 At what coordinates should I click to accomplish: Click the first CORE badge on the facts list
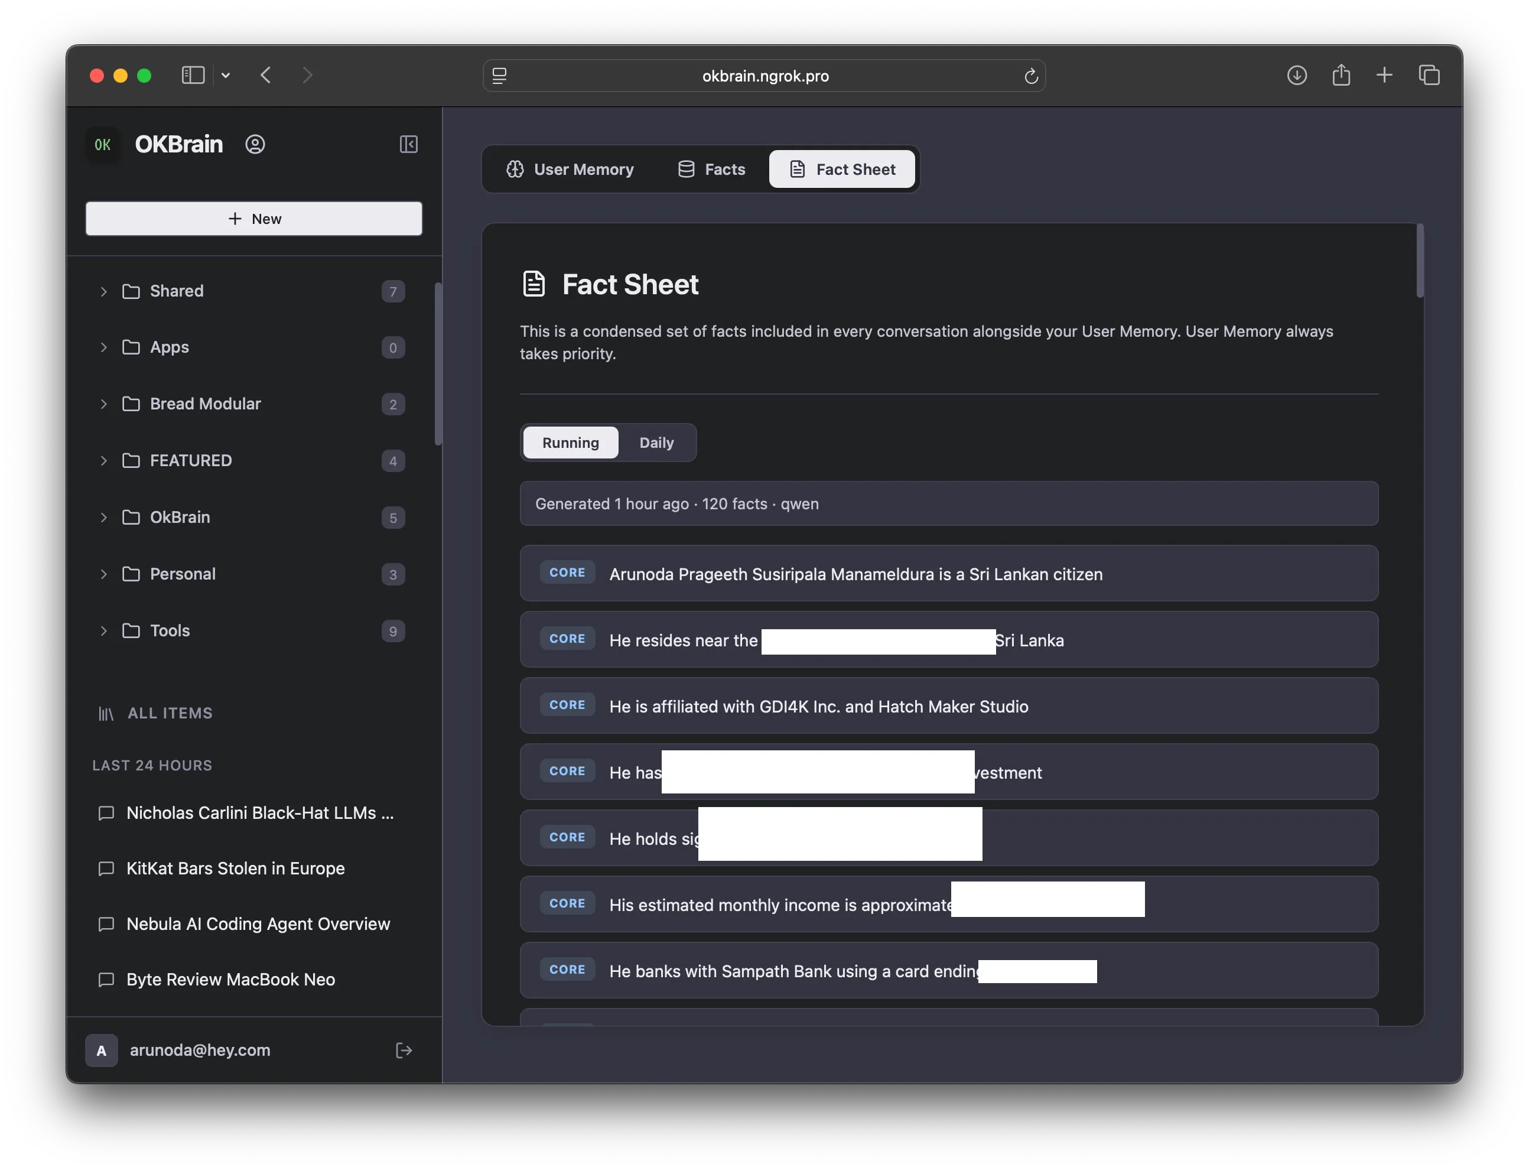tap(567, 573)
